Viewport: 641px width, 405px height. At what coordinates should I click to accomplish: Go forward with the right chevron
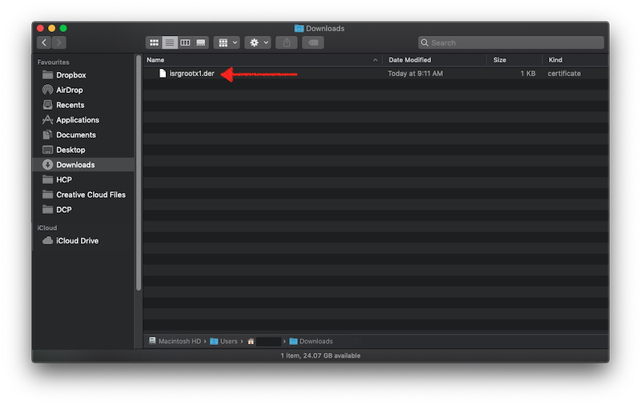tap(59, 42)
